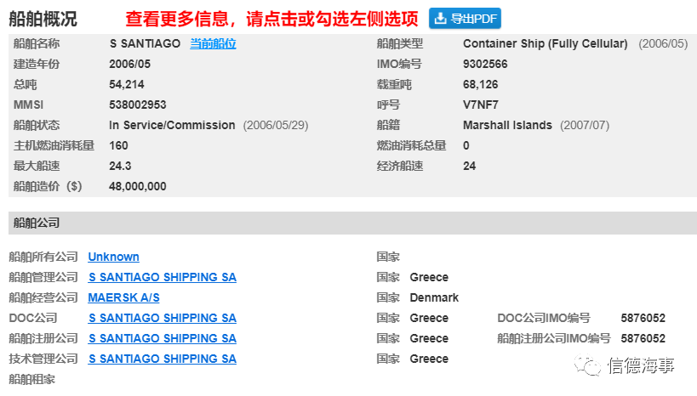Image resolution: width=697 pixels, height=396 pixels.
Task: Open S SANTIAGO SHIPPING SA beside 技术管理公司
Action: point(163,359)
